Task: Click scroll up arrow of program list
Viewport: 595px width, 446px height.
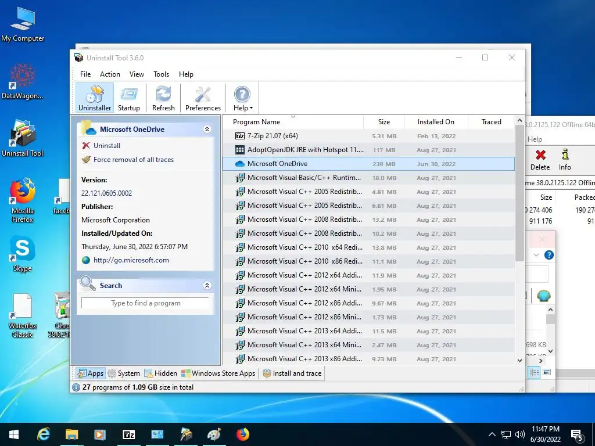Action: click(519, 121)
